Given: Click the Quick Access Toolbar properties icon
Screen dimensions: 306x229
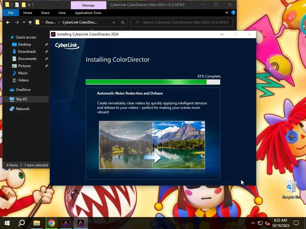Looking at the screenshot, I should click(x=17, y=4).
